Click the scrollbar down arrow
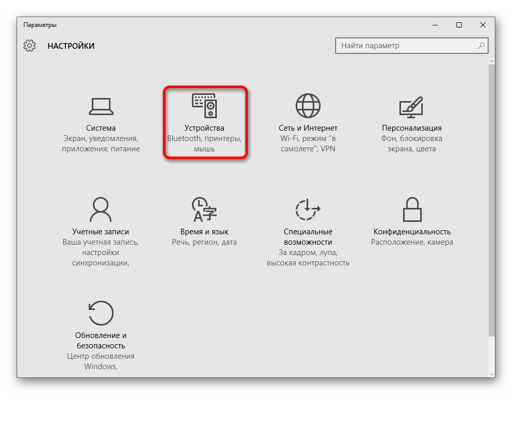The width and height of the screenshot is (512, 436). (491, 374)
